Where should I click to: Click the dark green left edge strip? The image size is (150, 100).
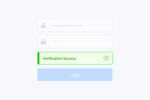(38, 58)
